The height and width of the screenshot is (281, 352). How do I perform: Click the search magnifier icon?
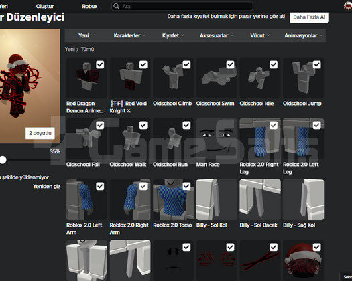(116, 6)
